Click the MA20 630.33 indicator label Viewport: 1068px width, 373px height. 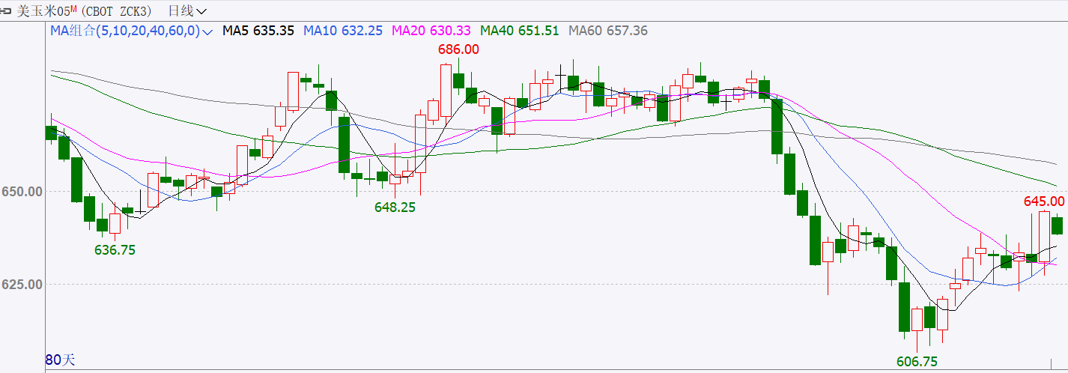[431, 31]
